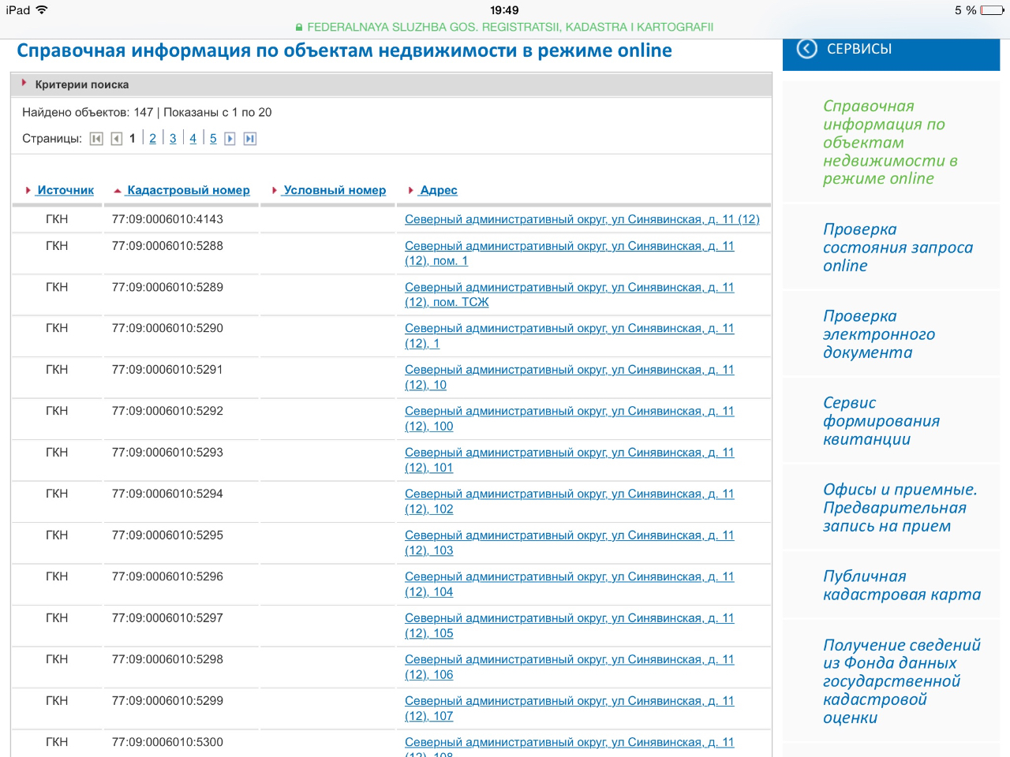Click the back arrow next to СЕРВИСЫ

(806, 49)
